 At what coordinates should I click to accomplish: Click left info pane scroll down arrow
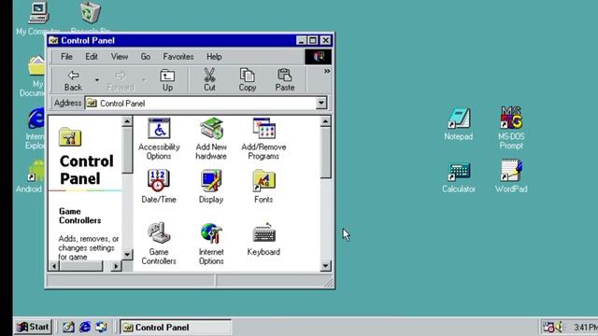pyautogui.click(x=127, y=255)
